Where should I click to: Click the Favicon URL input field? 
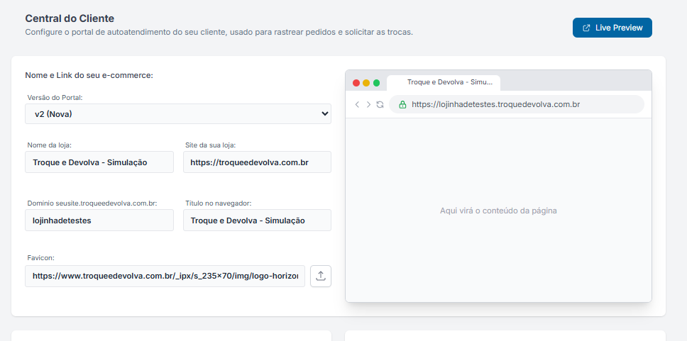point(165,276)
